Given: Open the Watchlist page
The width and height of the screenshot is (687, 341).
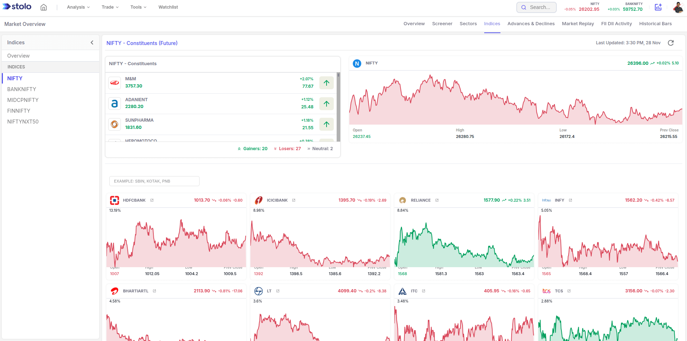Looking at the screenshot, I should click(x=168, y=7).
